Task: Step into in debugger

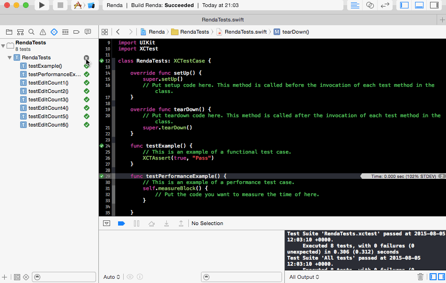Action: 166,223
